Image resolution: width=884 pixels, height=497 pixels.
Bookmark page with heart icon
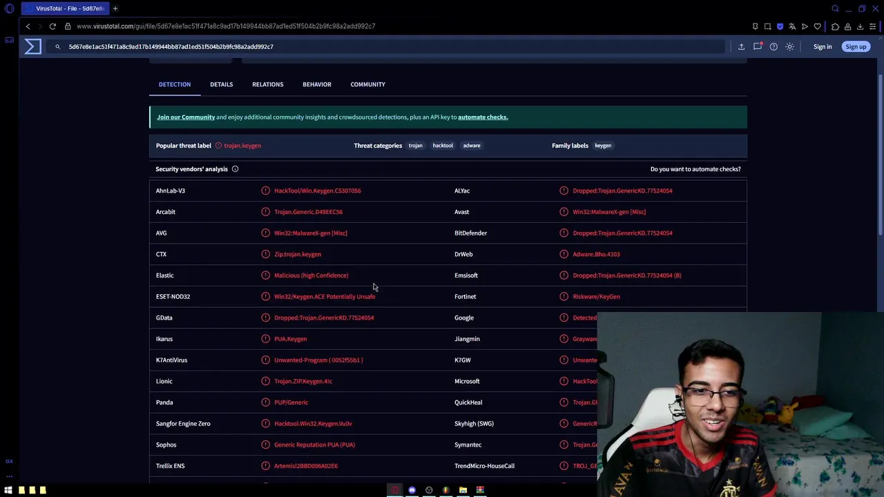point(818,26)
